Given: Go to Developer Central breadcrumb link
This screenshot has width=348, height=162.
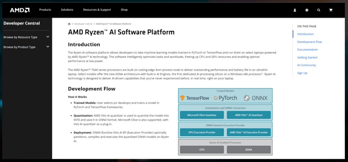Looking at the screenshot, I should pos(83,24).
